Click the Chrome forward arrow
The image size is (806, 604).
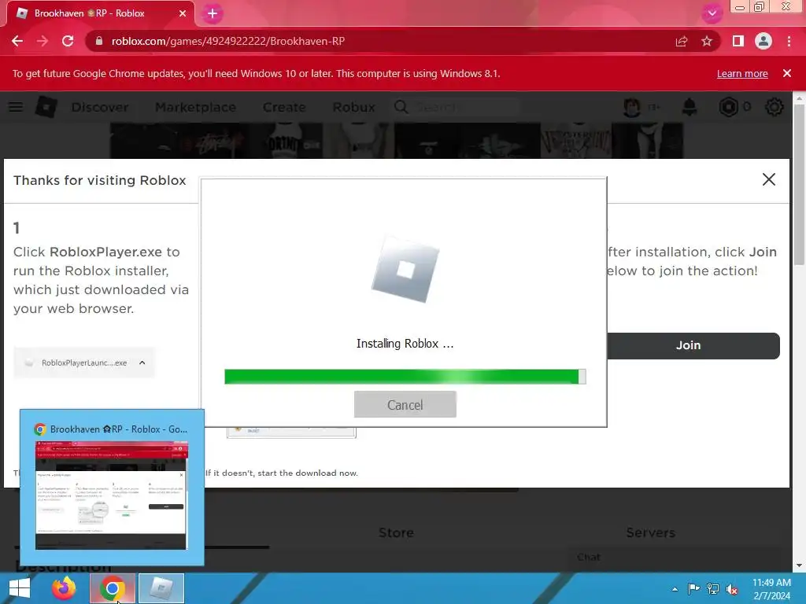[43, 41]
